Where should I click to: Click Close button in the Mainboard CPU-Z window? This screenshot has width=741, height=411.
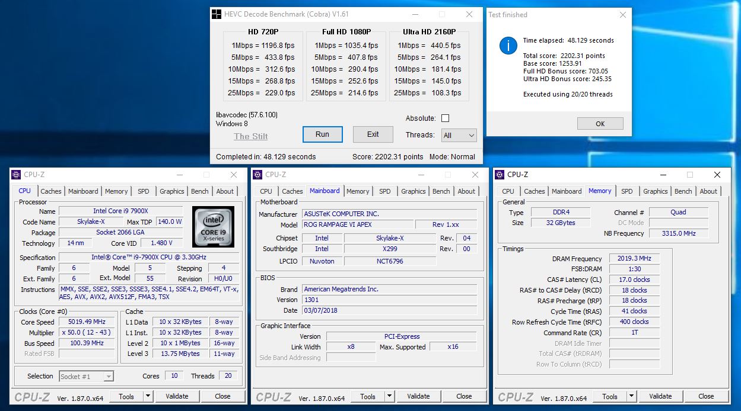[x=464, y=396]
